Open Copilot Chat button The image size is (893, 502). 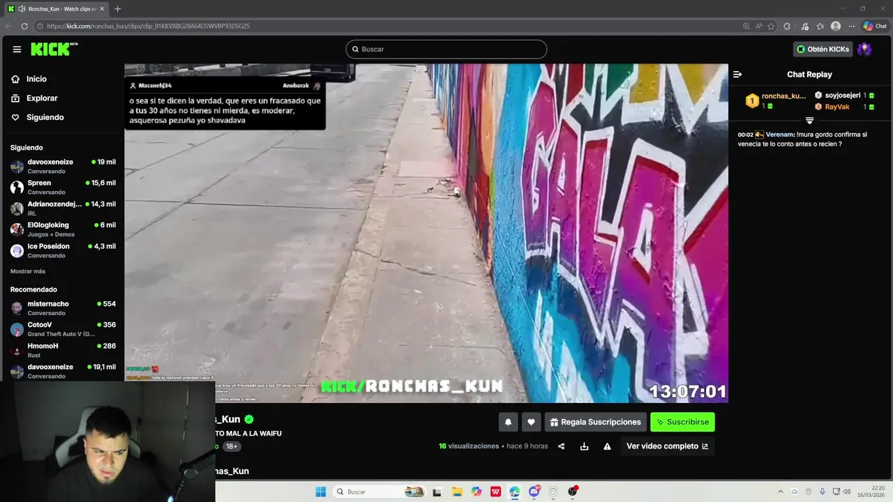[875, 26]
